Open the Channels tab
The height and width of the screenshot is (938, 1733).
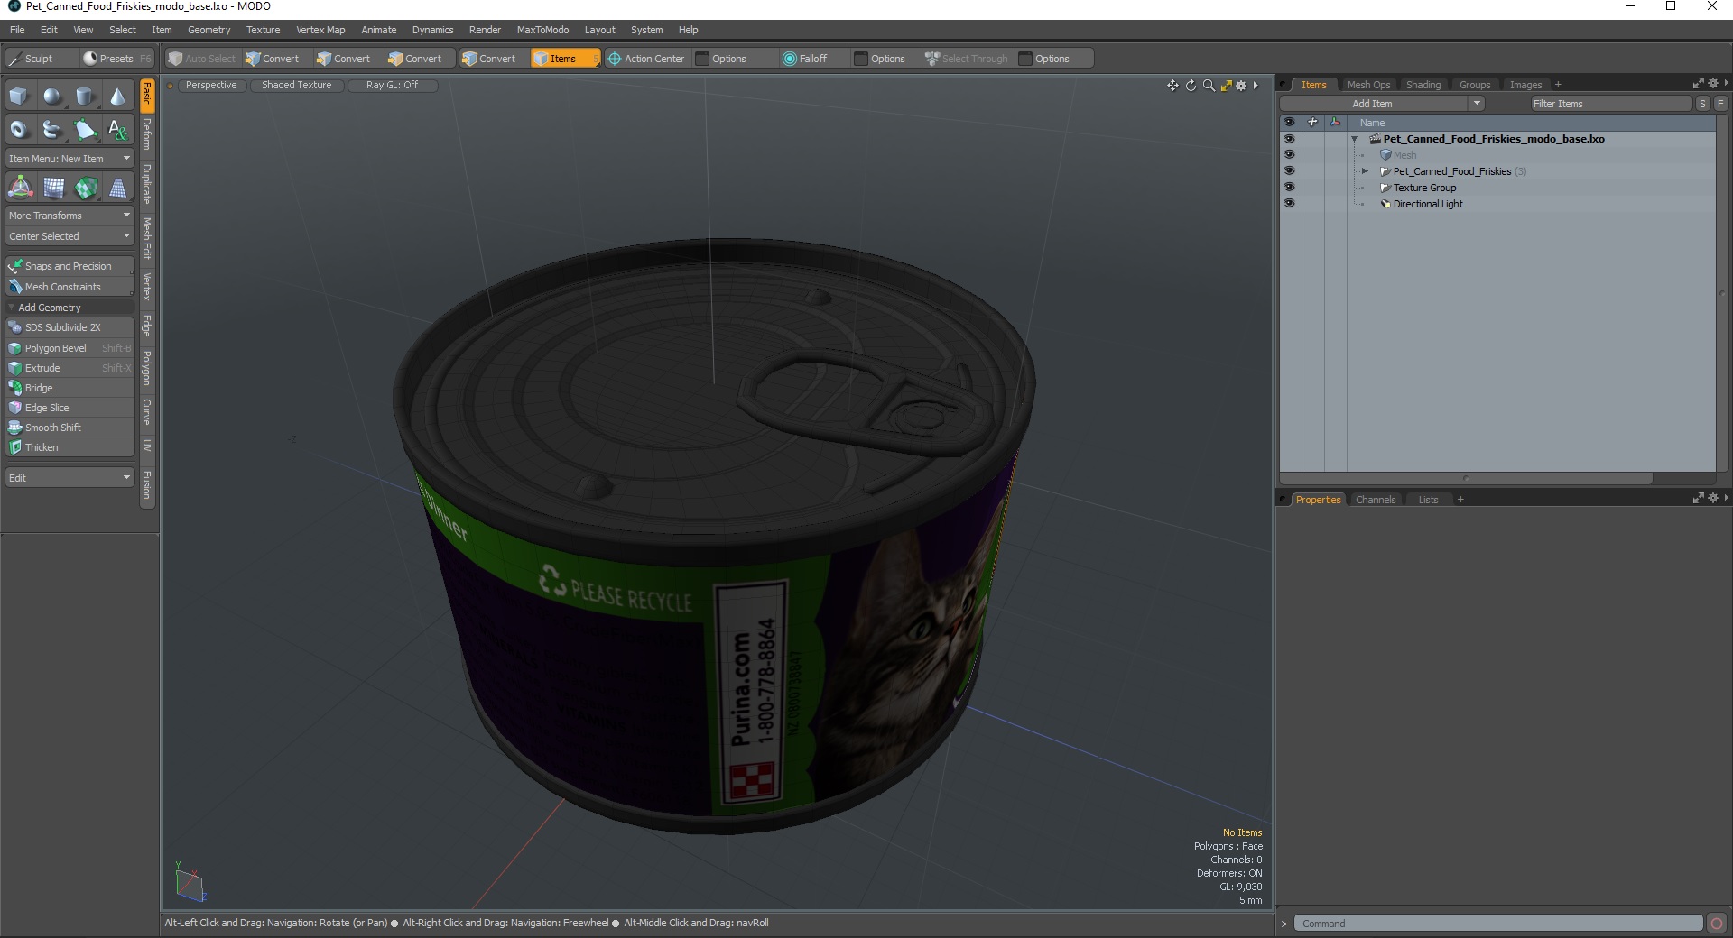[1376, 500]
